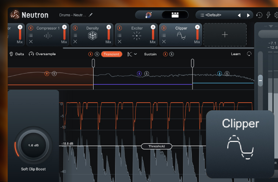Screen dimensions: 278x182
Task: Open Density module preset list
Action: (75, 36)
